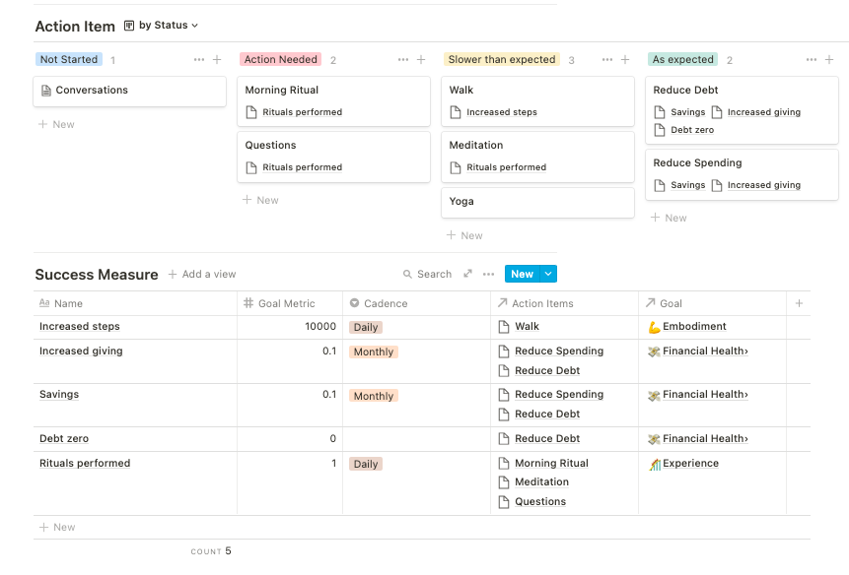The height and width of the screenshot is (575, 849).
Task: Click the Goal Metric column header
Action: [x=286, y=303]
